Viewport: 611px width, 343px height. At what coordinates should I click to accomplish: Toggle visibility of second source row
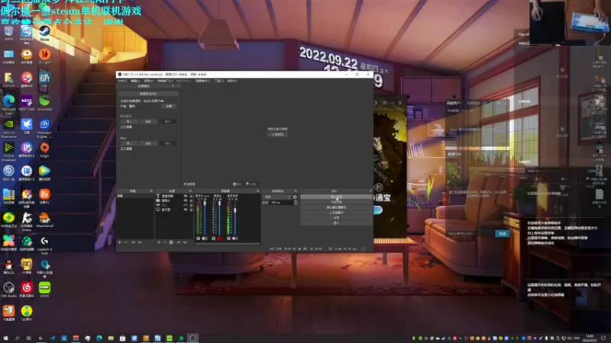click(x=186, y=200)
